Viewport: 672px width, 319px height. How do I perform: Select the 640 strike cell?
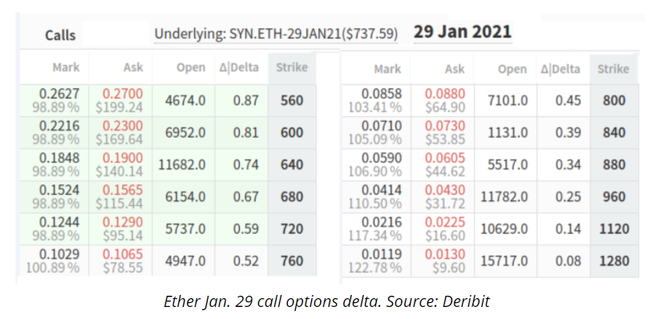292,165
